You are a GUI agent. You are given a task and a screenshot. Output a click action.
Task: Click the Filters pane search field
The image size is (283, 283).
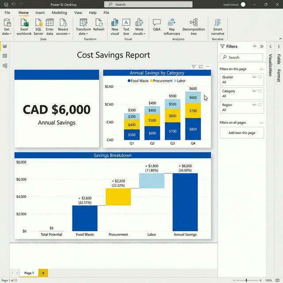coord(241,57)
